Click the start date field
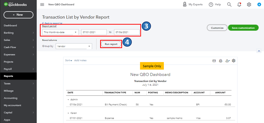Image resolution: width=264 pixels, height=123 pixels. 92,32
